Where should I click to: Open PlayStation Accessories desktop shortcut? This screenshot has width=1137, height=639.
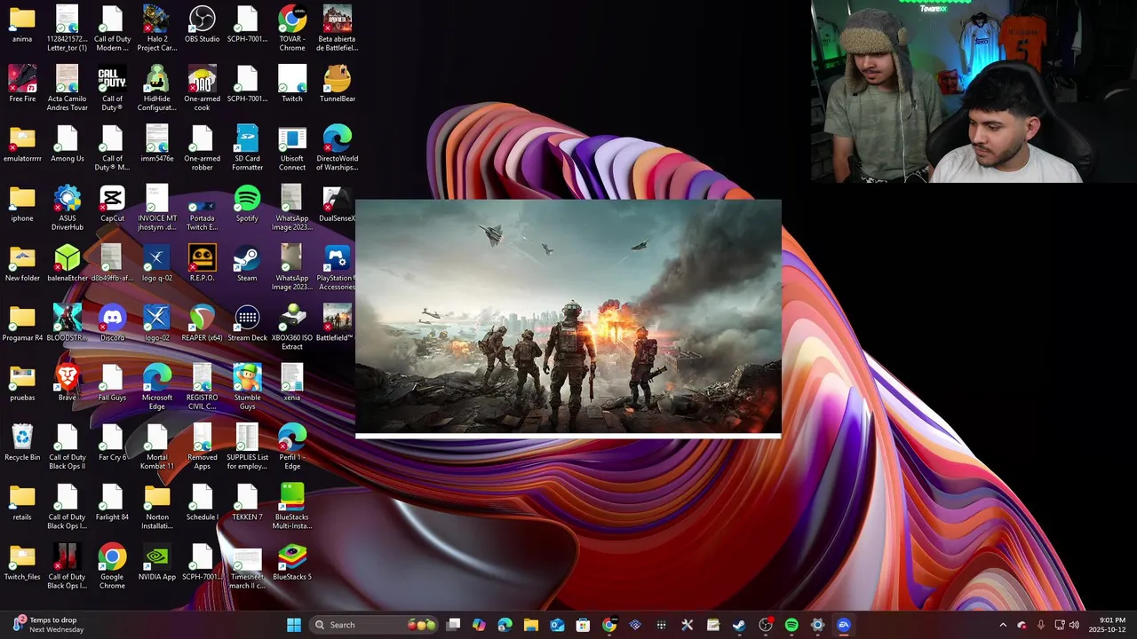pos(338,267)
